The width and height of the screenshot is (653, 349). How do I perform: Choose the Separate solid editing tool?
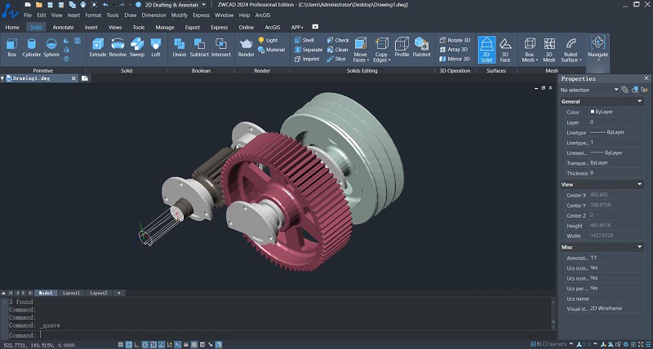309,50
